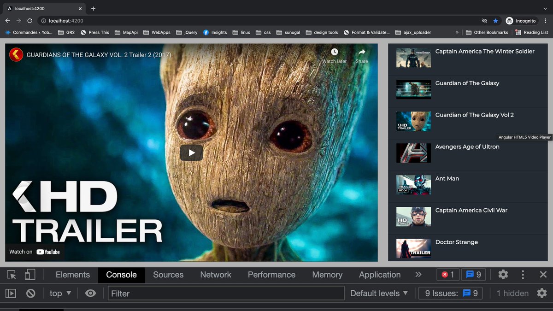Open Watch on YouTube link
Image resolution: width=553 pixels, height=311 pixels.
click(35, 252)
